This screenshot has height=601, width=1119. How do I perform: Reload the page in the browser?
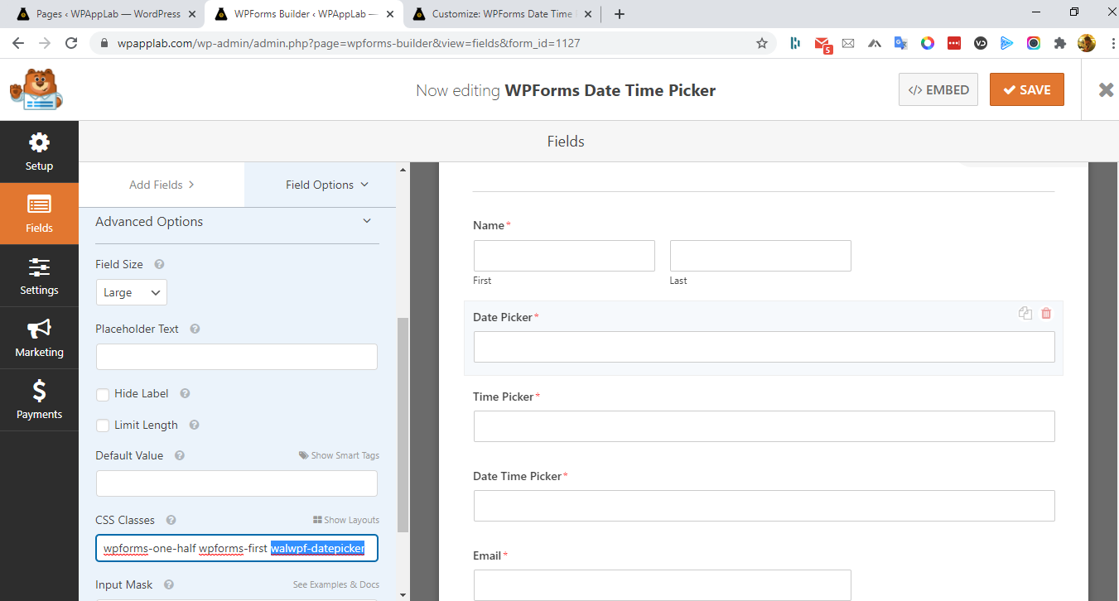point(71,43)
